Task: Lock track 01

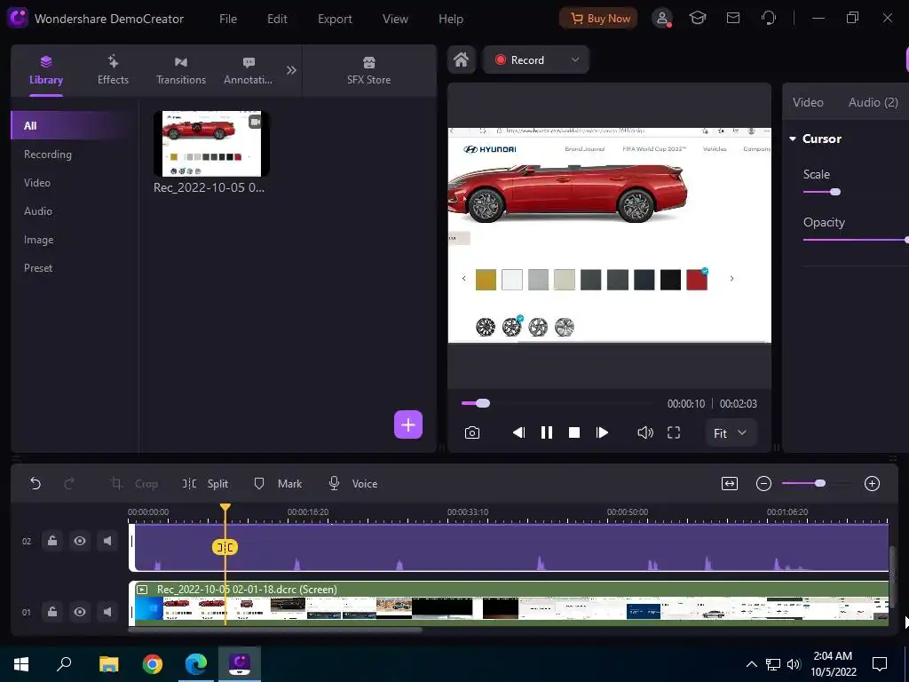Action: point(52,612)
